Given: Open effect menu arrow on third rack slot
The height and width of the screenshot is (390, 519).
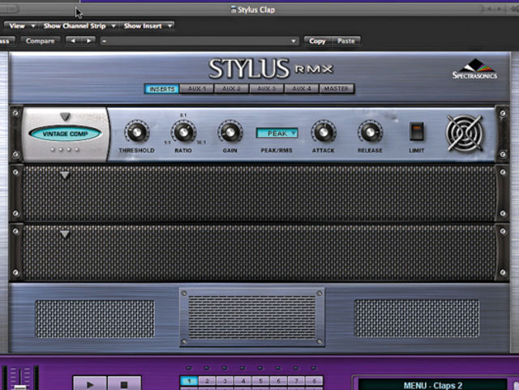Looking at the screenshot, I should click(x=65, y=234).
